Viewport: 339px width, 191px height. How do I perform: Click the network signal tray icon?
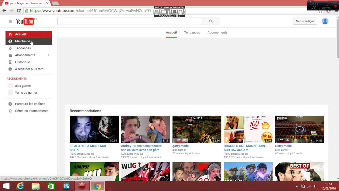point(309,186)
